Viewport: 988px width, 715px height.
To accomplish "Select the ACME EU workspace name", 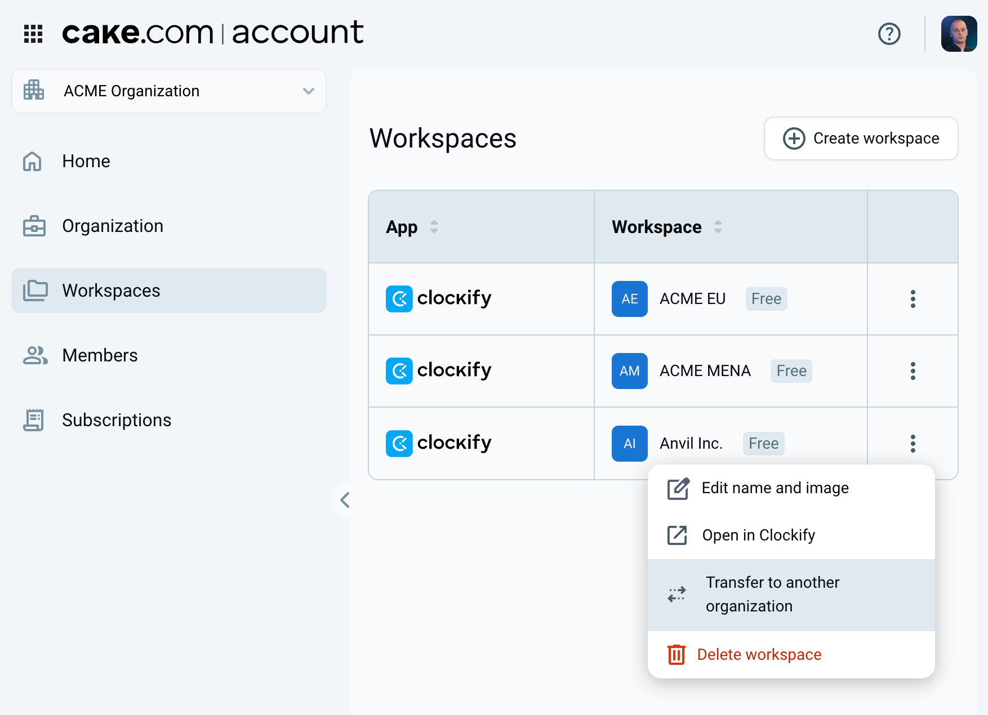I will (x=692, y=299).
